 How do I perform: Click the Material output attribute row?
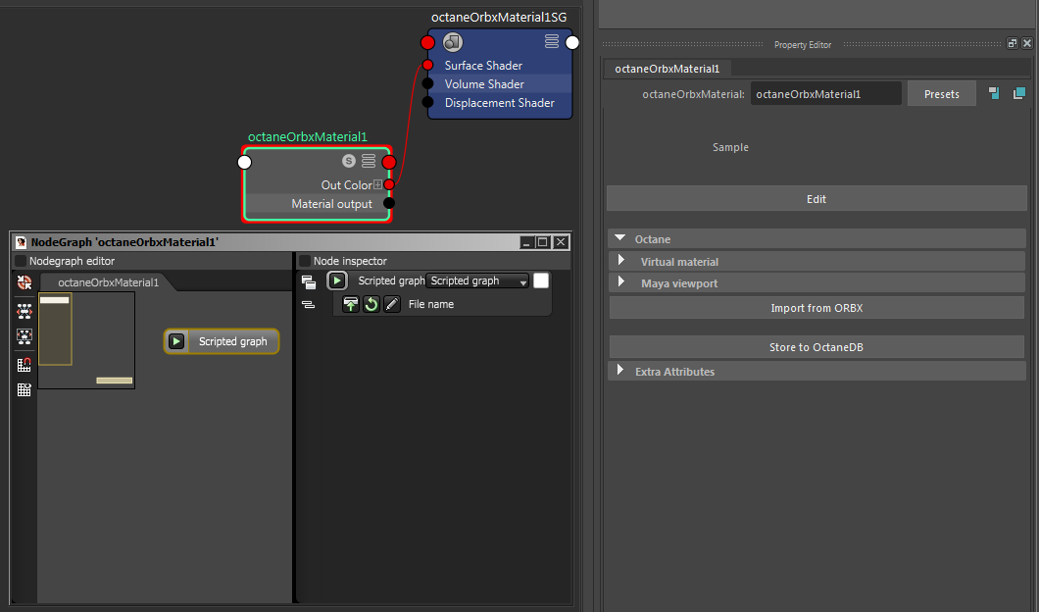click(x=318, y=204)
